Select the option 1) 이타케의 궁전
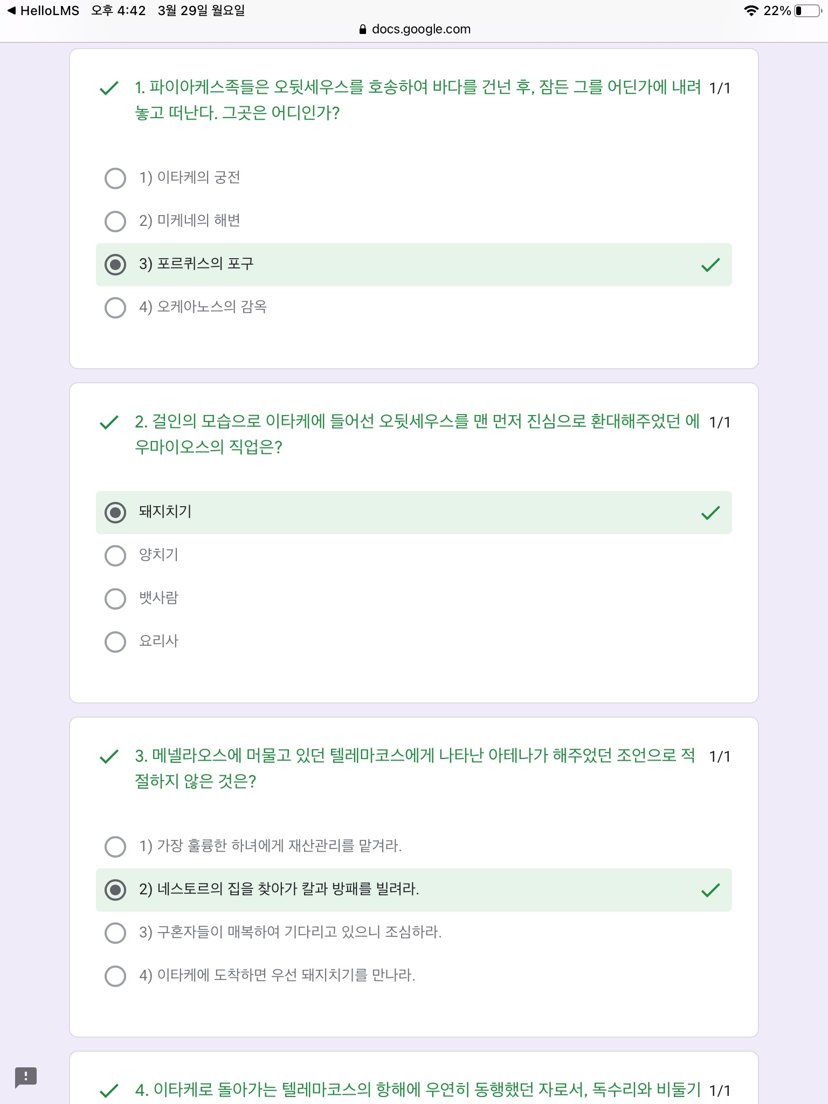Viewport: 828px width, 1104px height. (x=115, y=178)
